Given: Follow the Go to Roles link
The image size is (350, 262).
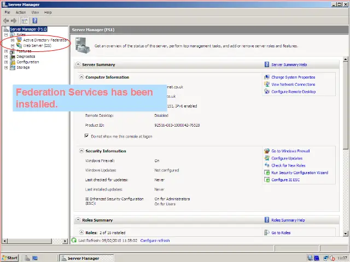Looking at the screenshot, I should point(281,233).
